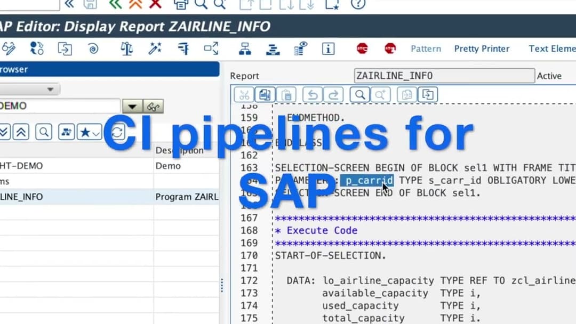Open the Favorites star dropdown

pyautogui.click(x=89, y=132)
